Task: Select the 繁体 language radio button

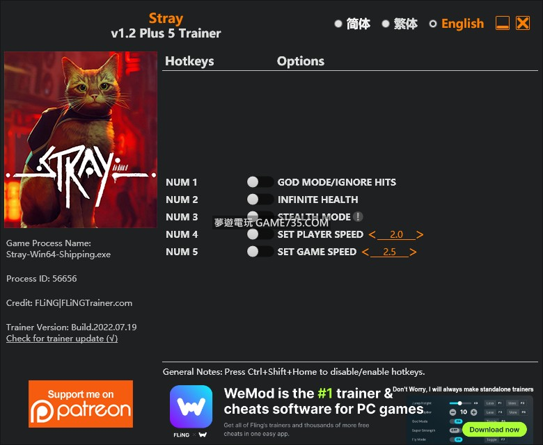Action: point(386,24)
